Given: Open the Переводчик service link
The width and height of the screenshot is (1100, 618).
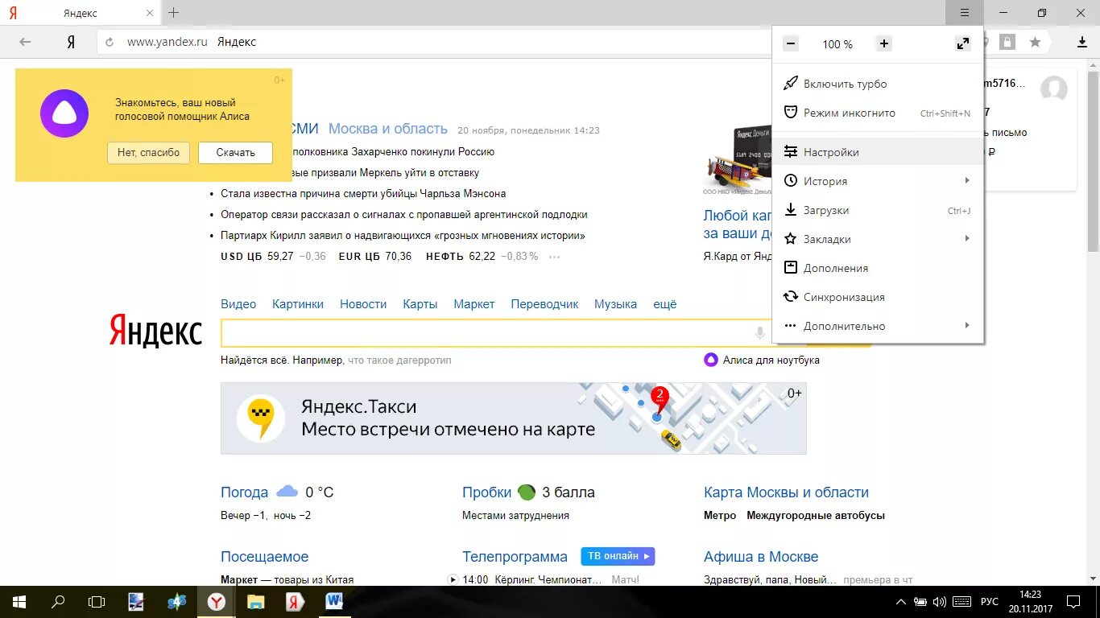Looking at the screenshot, I should (545, 304).
